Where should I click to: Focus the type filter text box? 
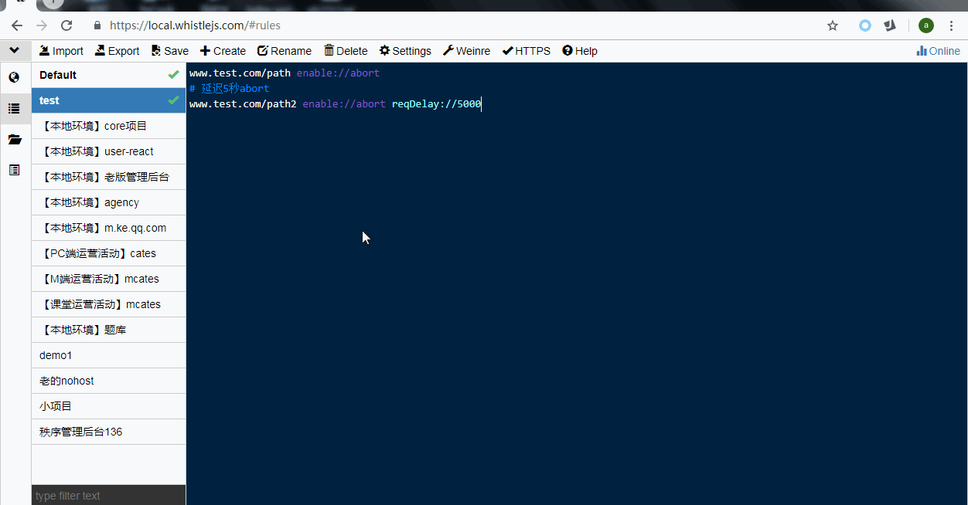pyautogui.click(x=109, y=496)
